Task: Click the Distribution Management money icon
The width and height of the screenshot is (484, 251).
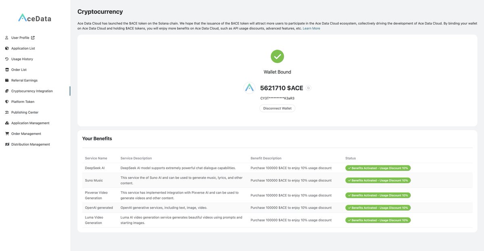Action: [7, 144]
